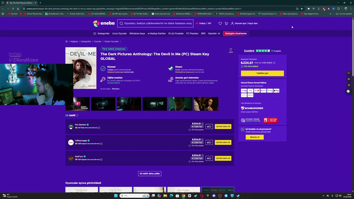Click price info icon in the buy box
The image size is (354, 199).
(274, 63)
